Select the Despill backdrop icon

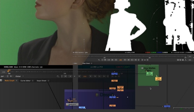tap(97, 95)
